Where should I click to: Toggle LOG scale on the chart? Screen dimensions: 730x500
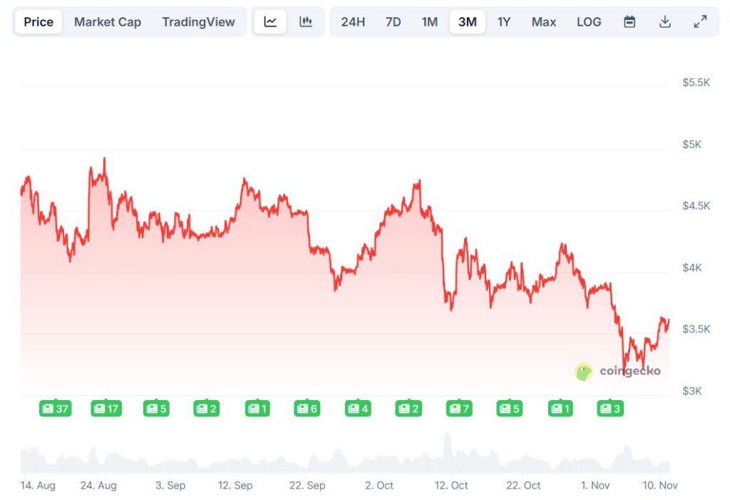click(x=588, y=21)
